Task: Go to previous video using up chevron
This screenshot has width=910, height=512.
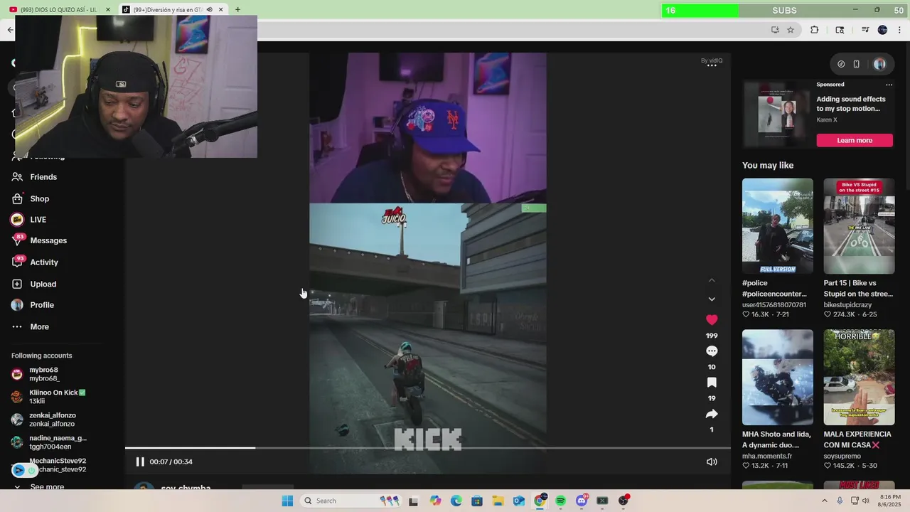Action: 712,280
